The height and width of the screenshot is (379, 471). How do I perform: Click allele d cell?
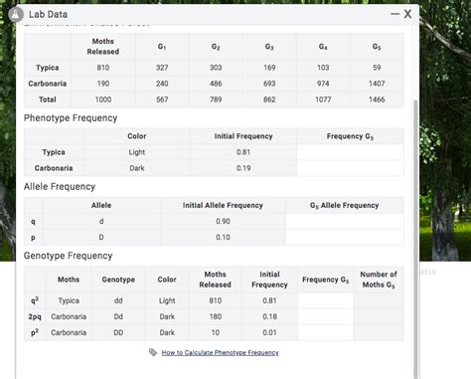[x=101, y=221]
